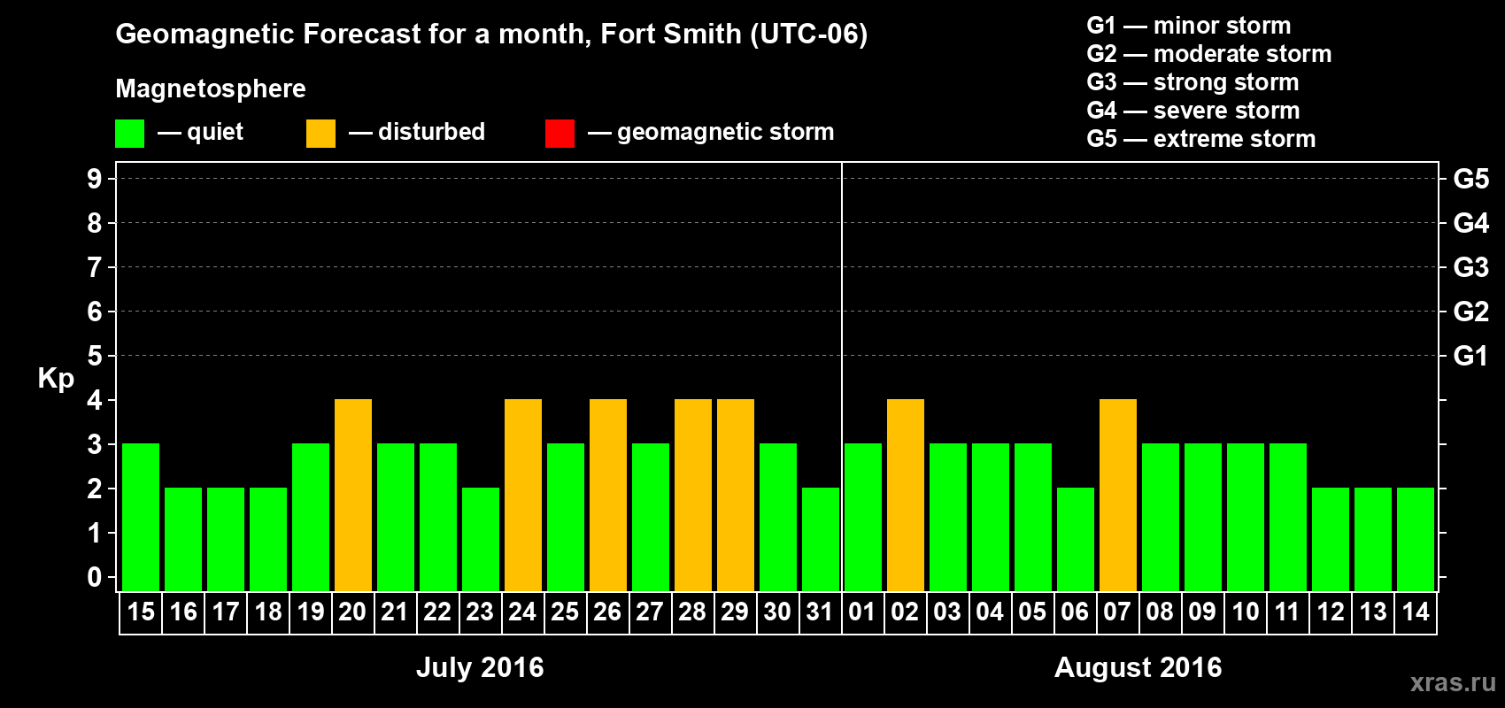
Task: Click the date label 13
Action: click(x=1373, y=612)
